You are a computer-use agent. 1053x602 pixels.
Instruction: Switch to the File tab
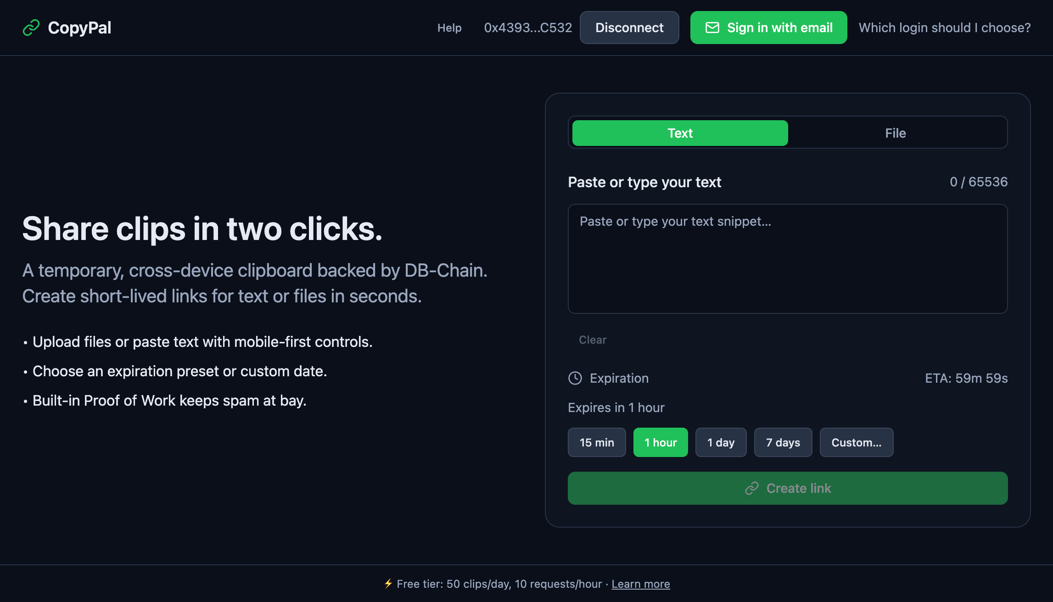pos(895,133)
